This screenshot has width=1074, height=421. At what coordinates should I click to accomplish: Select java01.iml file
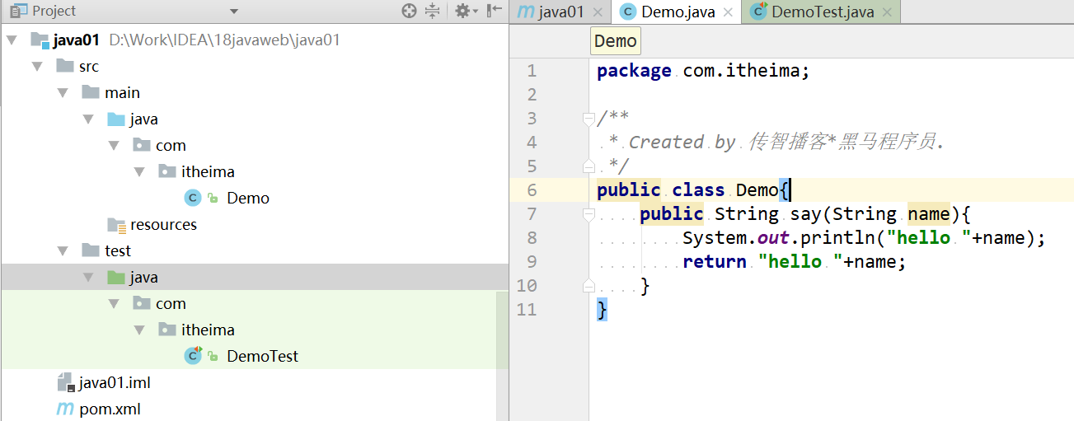click(x=115, y=382)
